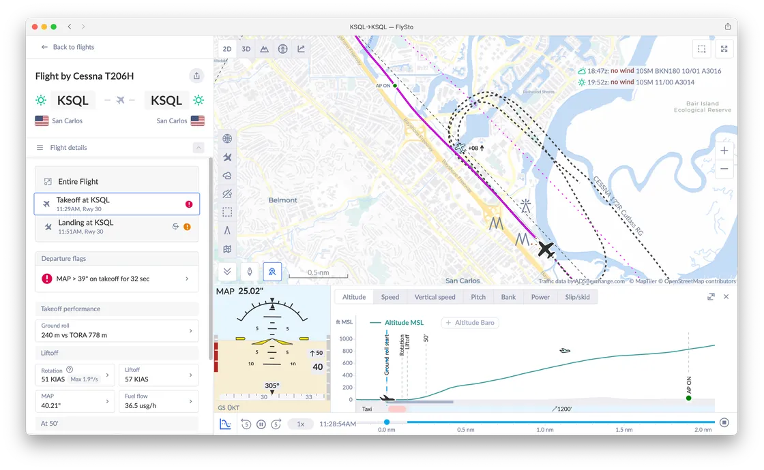Open the Bank chart tab
Screen dimensions: 764x470
[508, 297]
